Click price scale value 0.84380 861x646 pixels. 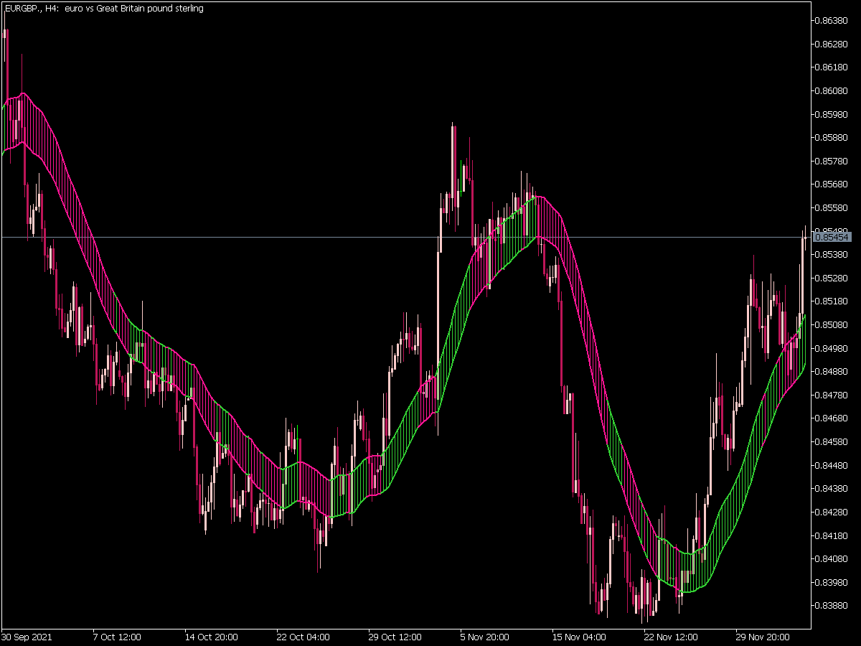click(x=833, y=488)
